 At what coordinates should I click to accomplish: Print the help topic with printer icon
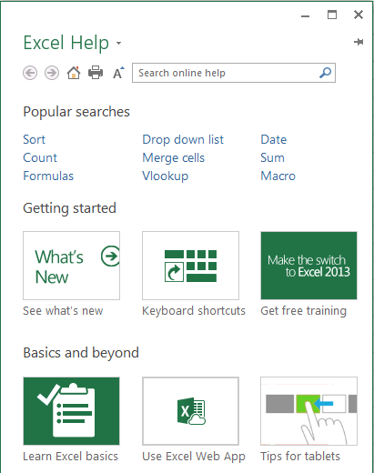click(x=96, y=73)
